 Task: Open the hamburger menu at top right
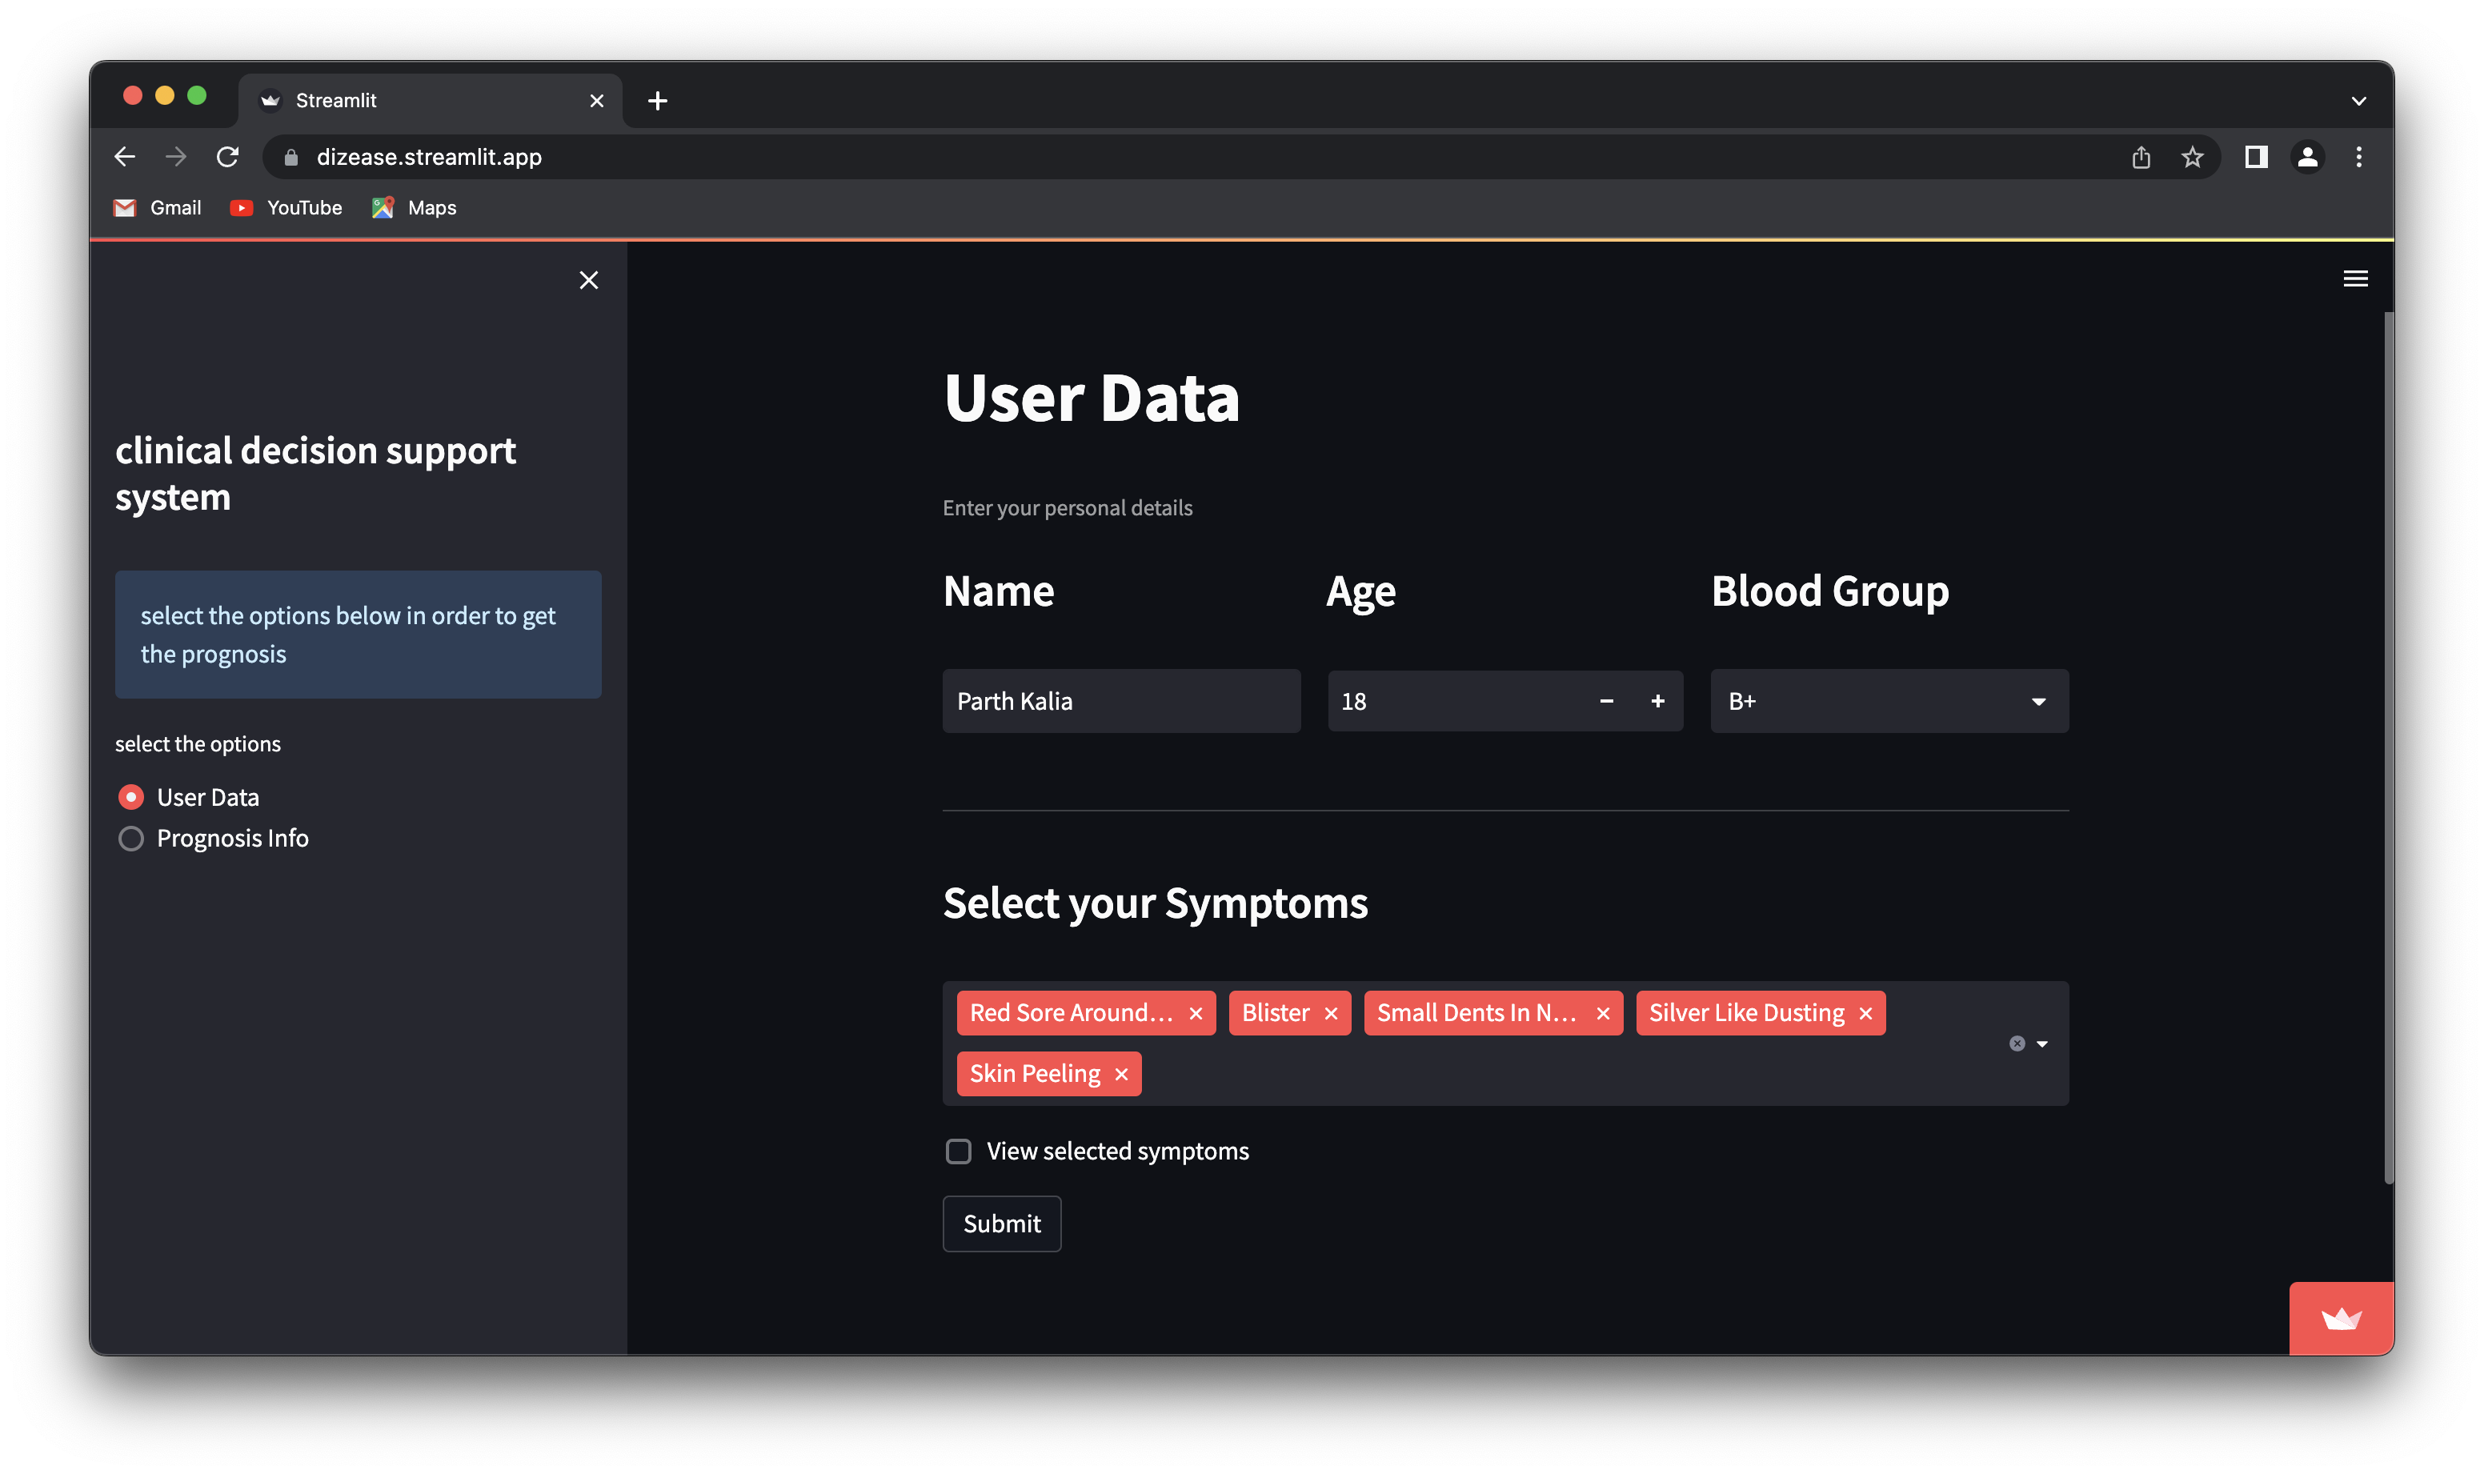(x=2356, y=278)
